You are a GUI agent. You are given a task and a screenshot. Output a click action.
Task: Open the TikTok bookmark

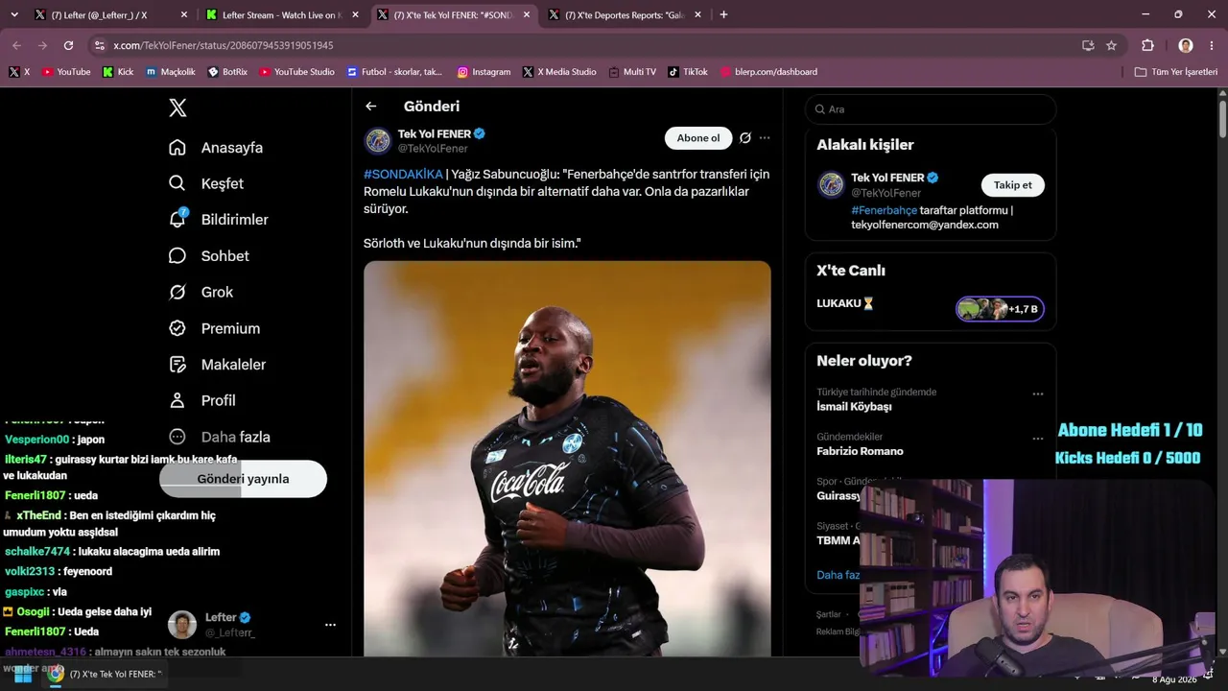[x=688, y=72]
